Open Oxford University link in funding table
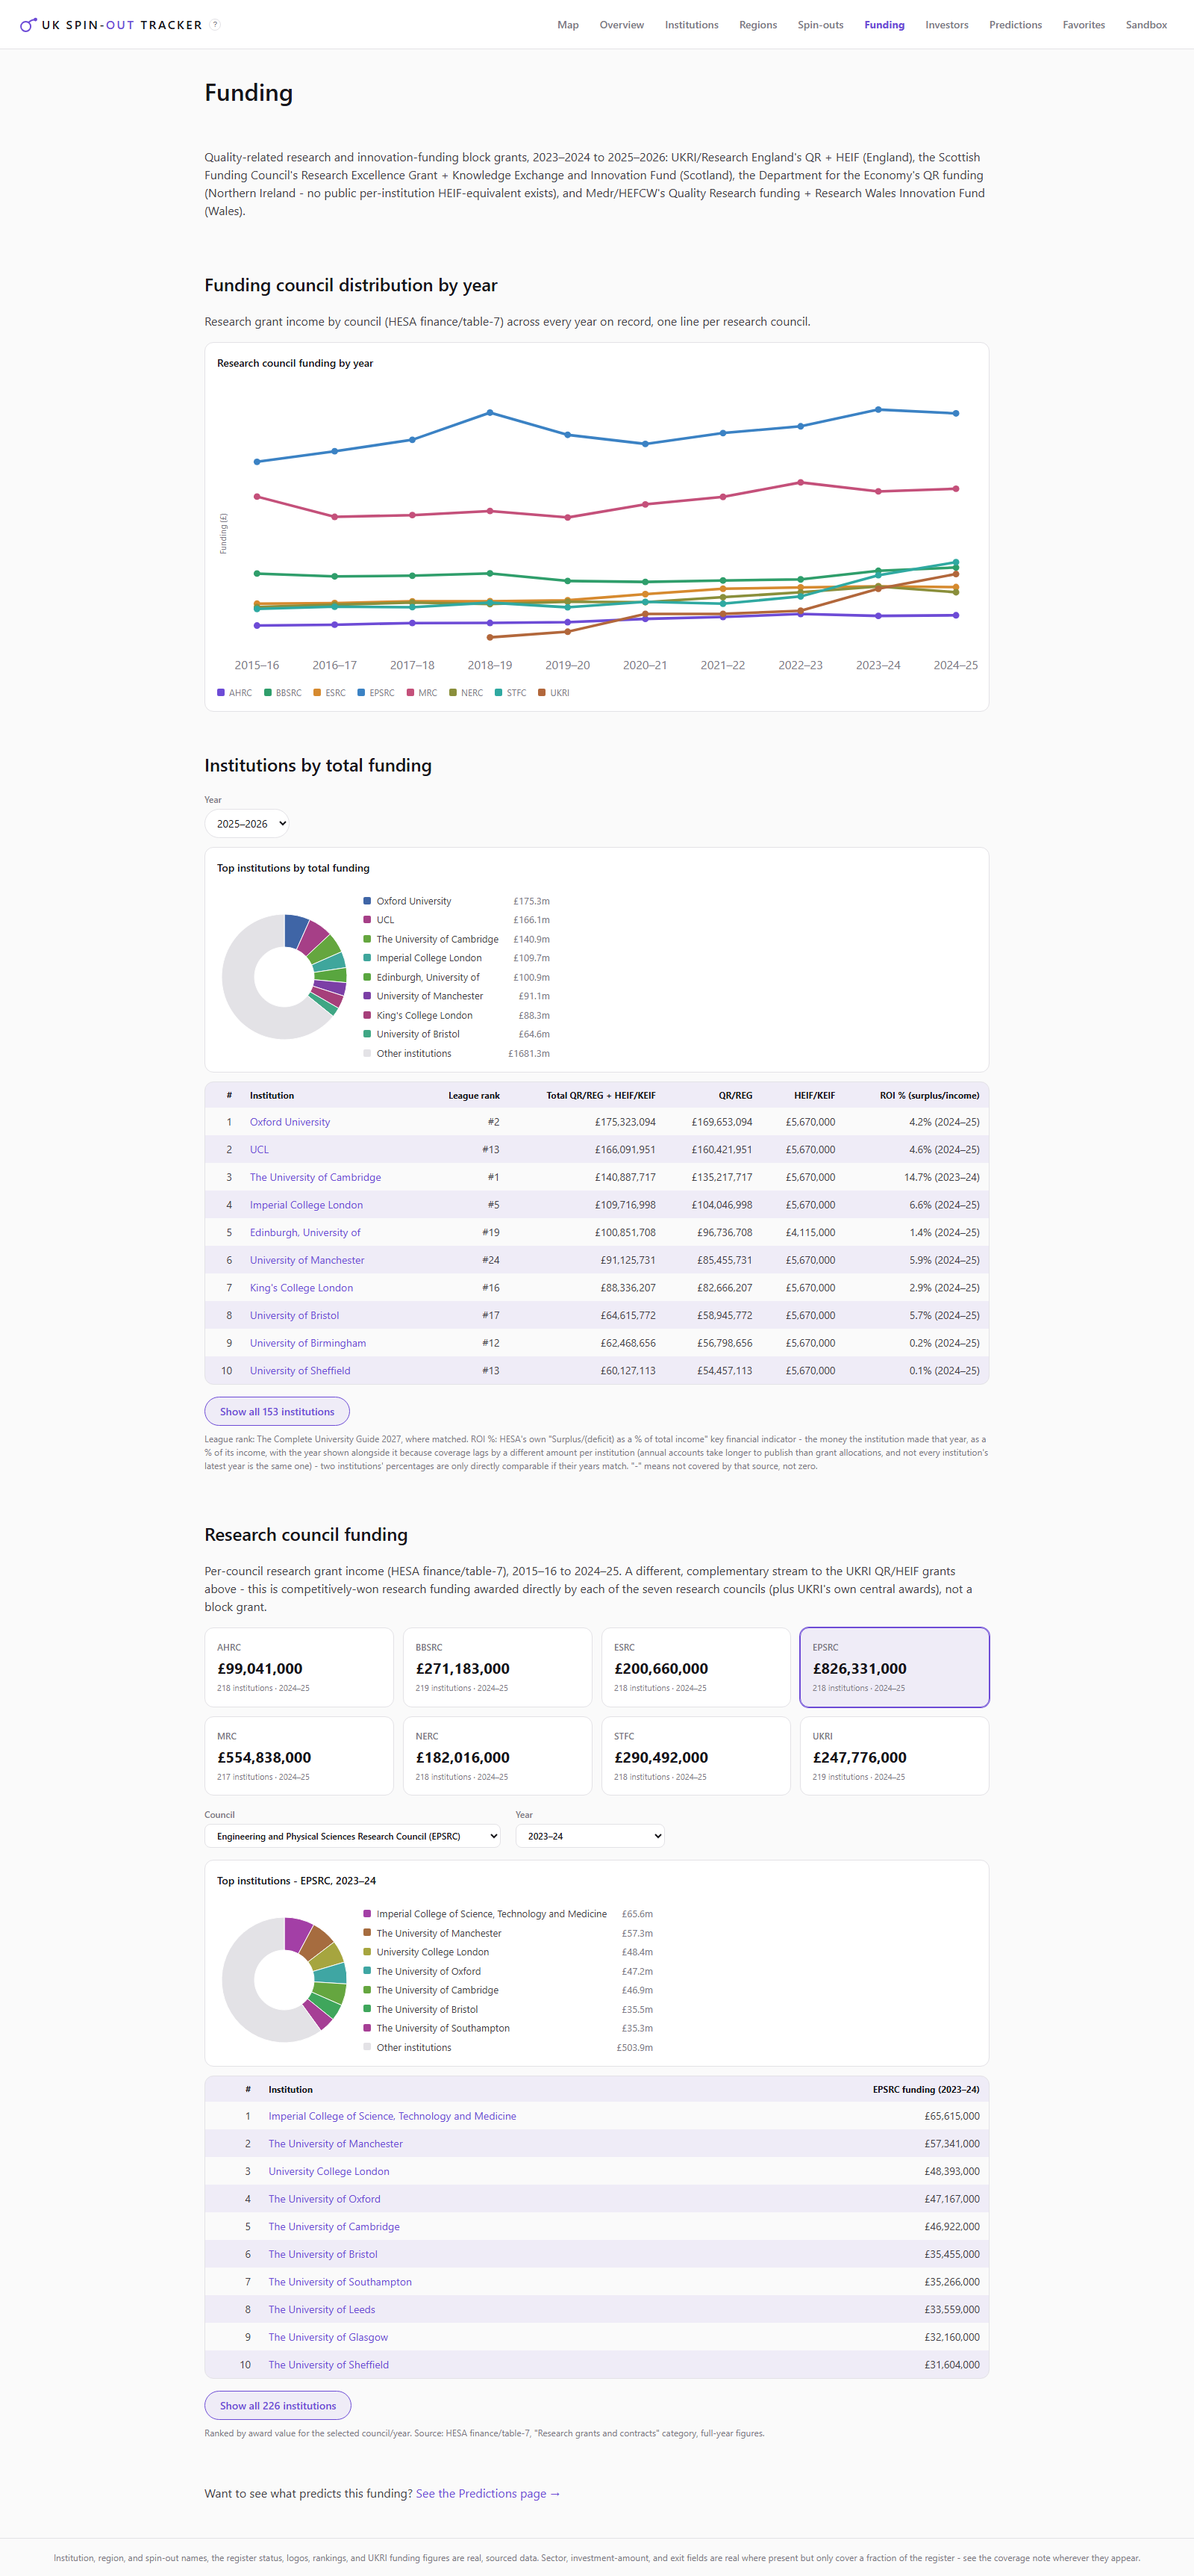This screenshot has width=1194, height=2576. click(290, 1122)
